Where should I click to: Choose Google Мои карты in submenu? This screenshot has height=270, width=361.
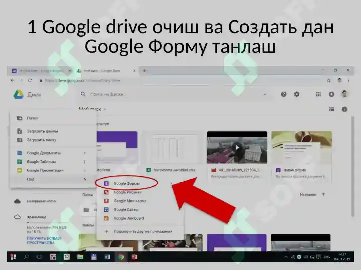(x=140, y=201)
